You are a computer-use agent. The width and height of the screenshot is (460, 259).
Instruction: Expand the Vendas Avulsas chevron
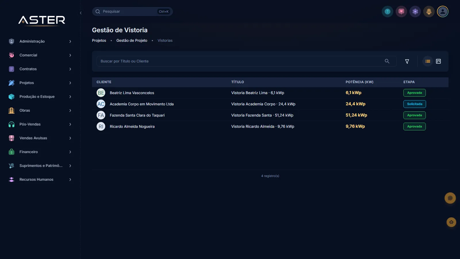click(70, 138)
